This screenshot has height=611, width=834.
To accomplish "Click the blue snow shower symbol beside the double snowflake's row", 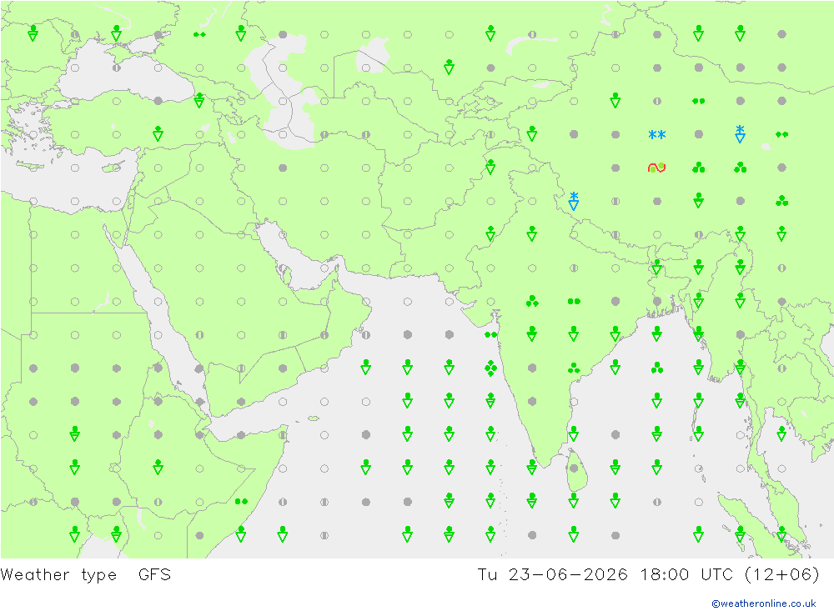I will pyautogui.click(x=740, y=133).
